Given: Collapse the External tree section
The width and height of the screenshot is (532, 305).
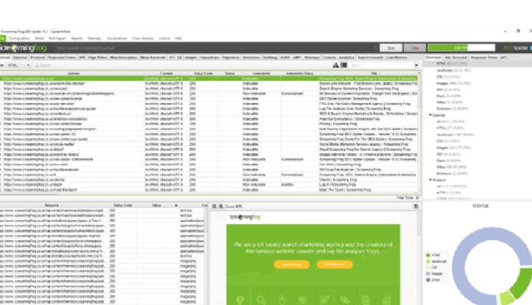Looking at the screenshot, I should point(431,115).
